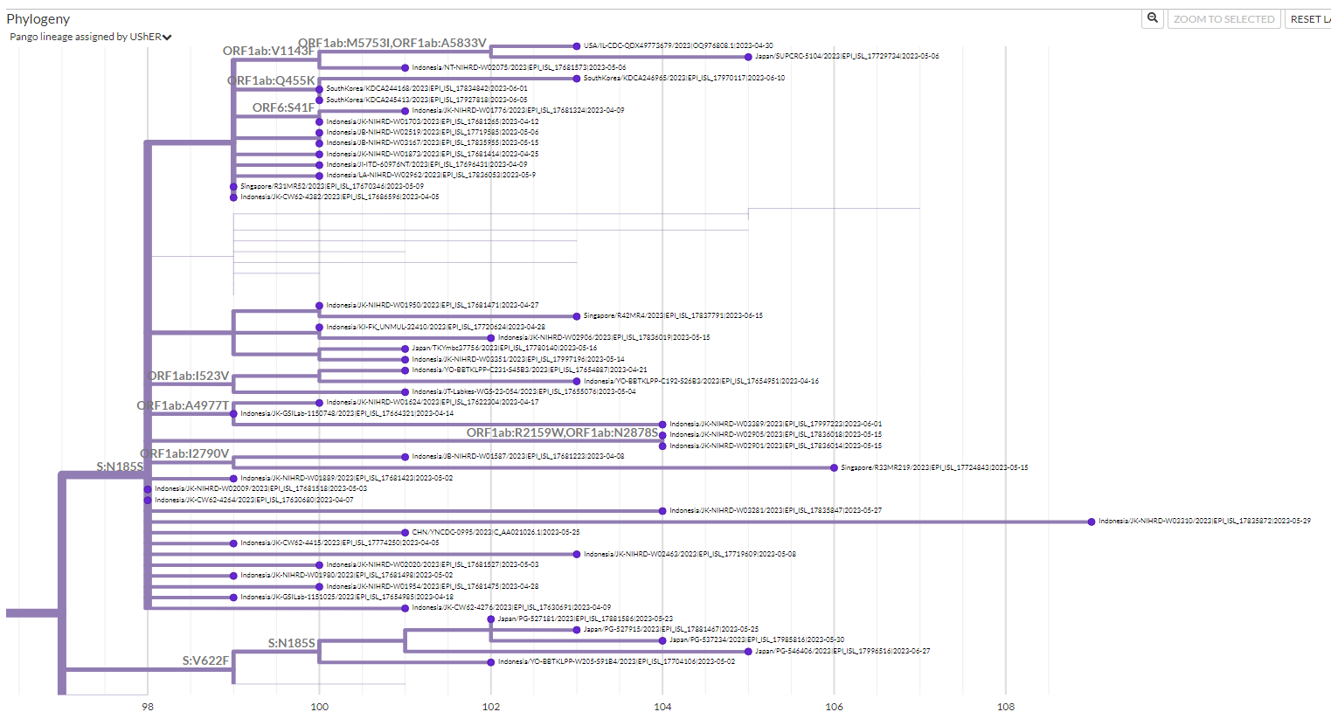Select the S:V622F branch label
This screenshot has height=712, width=1331.
click(x=207, y=661)
